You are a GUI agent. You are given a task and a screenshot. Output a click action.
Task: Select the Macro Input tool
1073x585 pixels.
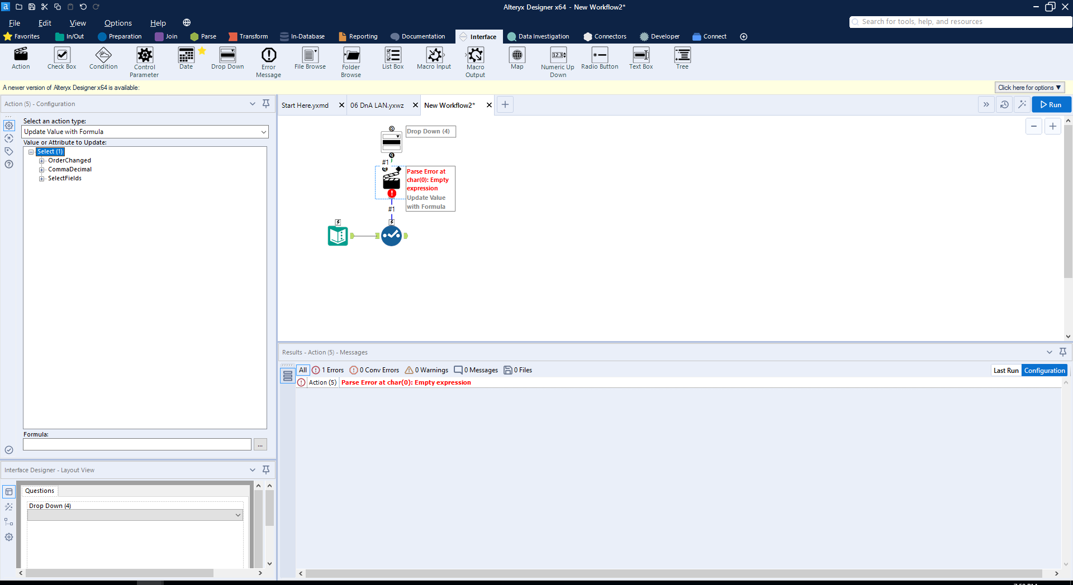coord(434,59)
